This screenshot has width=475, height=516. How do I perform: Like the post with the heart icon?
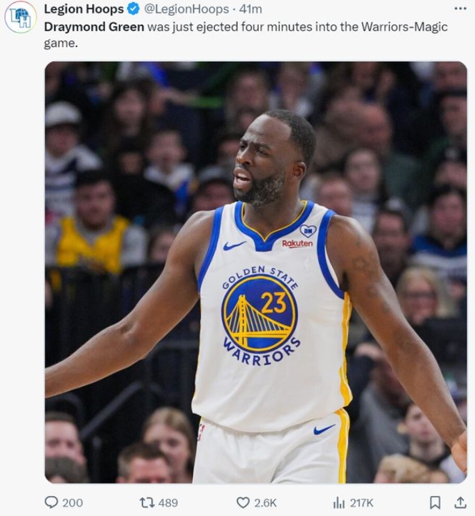point(243,502)
